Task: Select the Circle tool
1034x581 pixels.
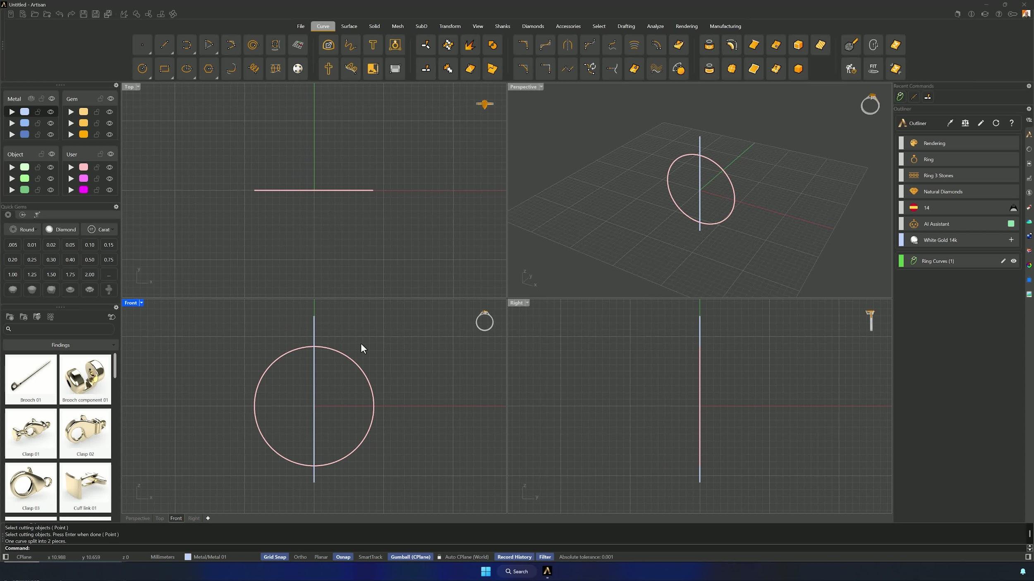Action: pyautogui.click(x=142, y=69)
